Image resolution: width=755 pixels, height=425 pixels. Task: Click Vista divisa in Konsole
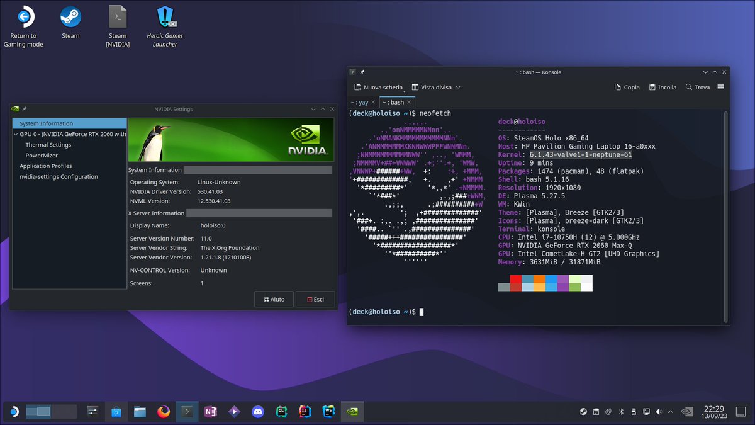pos(431,88)
